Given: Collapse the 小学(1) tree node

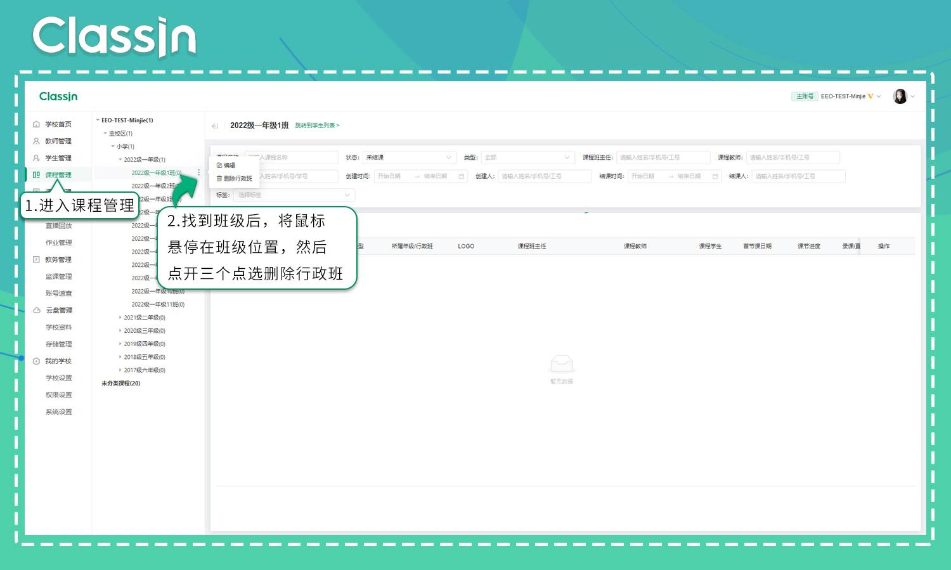Looking at the screenshot, I should pos(113,146).
